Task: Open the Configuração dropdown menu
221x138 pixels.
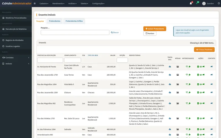Action: coord(98,4)
